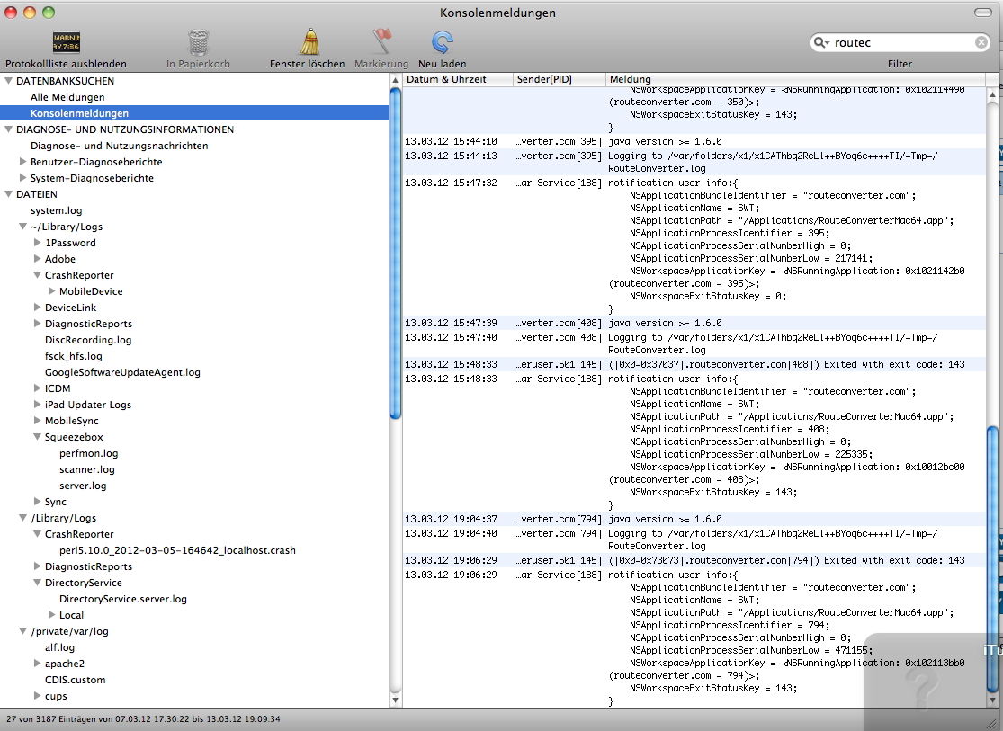This screenshot has width=1003, height=731.
Task: Click the Markierung flag icon
Action: (x=381, y=42)
